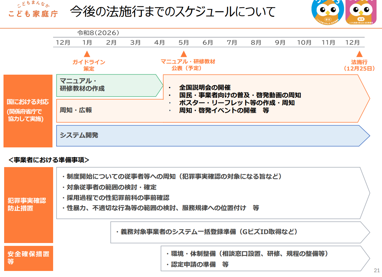
Task: Select the line 義務対象事業者のシステム一括登録準備
Action: [x=206, y=232]
